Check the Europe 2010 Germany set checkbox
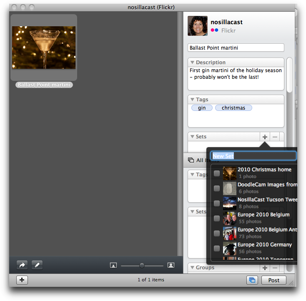Viewport: 306px width, 301px height. [217, 248]
